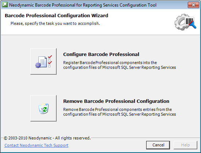201x153 pixels.
Task: Close the Configuration Tool window
Action: pyautogui.click(x=193, y=5)
